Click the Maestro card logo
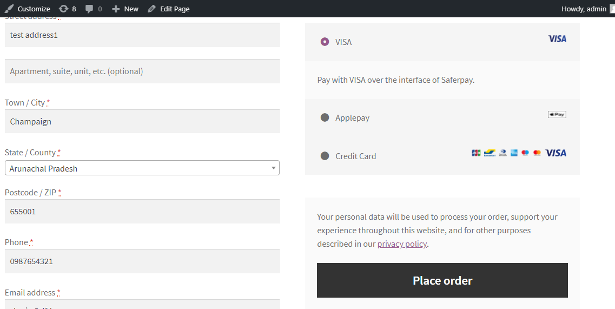This screenshot has height=309, width=615. (x=525, y=153)
